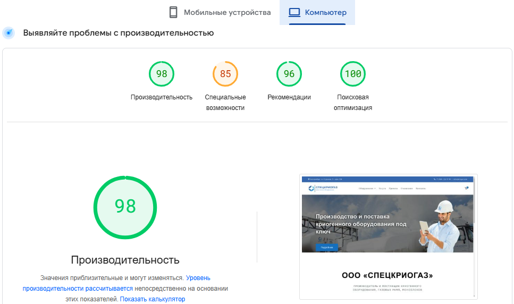Click the ООО «СПЕЦКРИОГАЗ» page screenshot thumbnail
The width and height of the screenshot is (514, 304).
click(388, 237)
